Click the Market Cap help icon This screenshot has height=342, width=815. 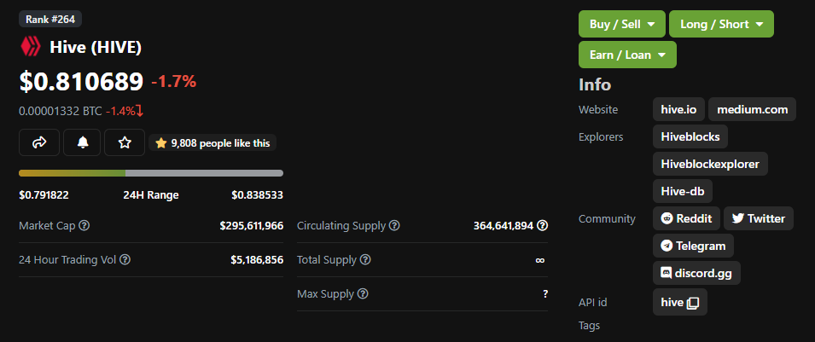tap(84, 225)
